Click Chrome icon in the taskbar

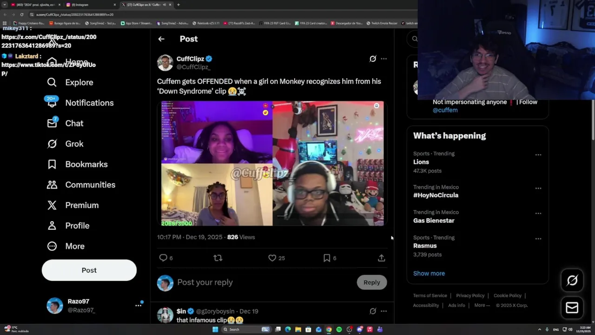tap(329, 329)
